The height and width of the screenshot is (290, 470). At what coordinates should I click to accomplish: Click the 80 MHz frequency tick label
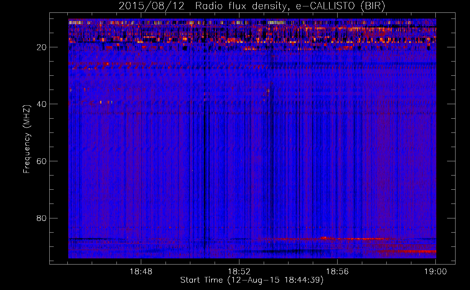click(42, 218)
